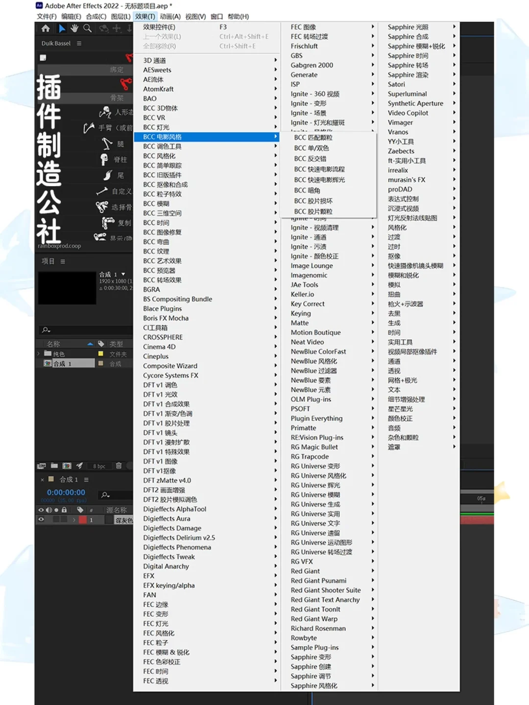Click Duik's 脊柱 spine rig icon
529x705 pixels.
[x=104, y=160]
